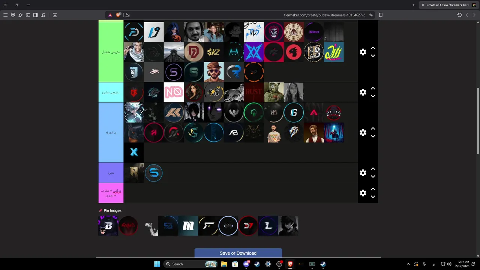Select the blue X logo thumbnail

[x=133, y=153]
